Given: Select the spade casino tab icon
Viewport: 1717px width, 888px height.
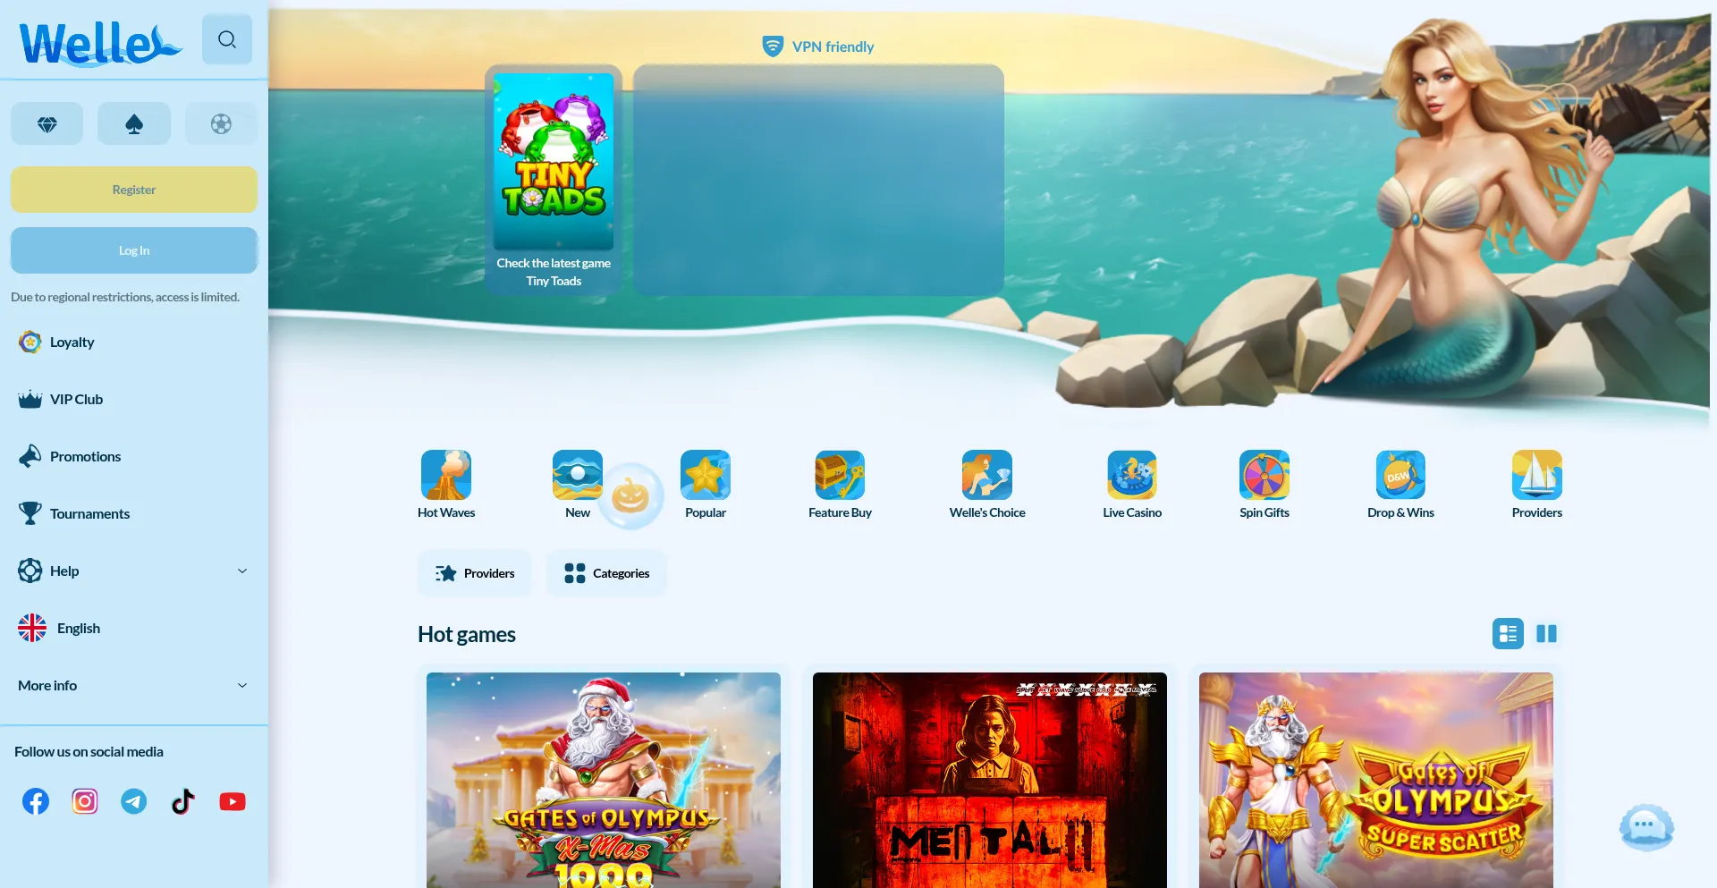Looking at the screenshot, I should click(134, 123).
